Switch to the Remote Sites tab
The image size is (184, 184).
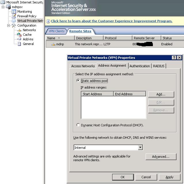[x=80, y=31]
